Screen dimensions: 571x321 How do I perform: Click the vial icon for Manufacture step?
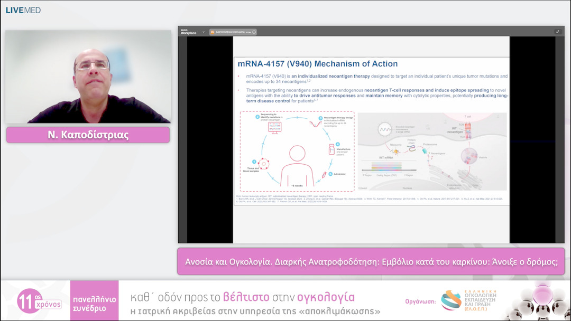pos(331,149)
